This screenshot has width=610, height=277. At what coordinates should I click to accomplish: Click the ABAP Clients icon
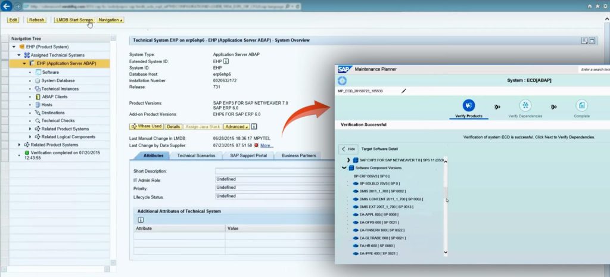38,97
